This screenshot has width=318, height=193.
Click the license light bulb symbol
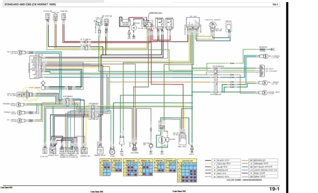click(x=265, y=93)
